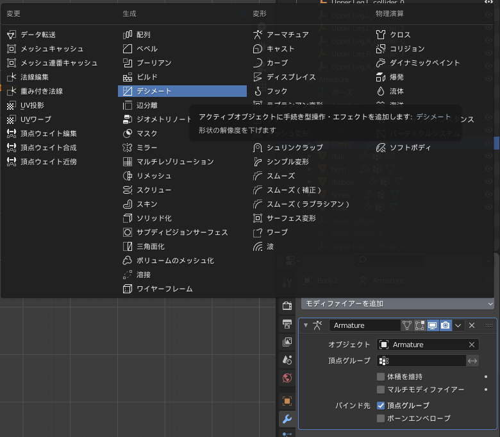Click the ビルド build icon

(x=127, y=77)
